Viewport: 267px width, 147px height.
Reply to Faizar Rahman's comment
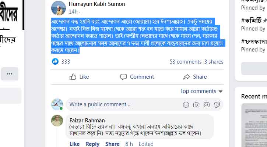point(92,144)
